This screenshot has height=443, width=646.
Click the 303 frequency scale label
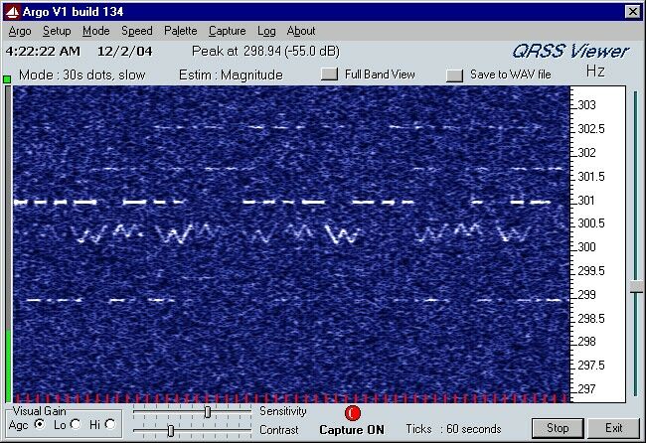click(x=586, y=105)
